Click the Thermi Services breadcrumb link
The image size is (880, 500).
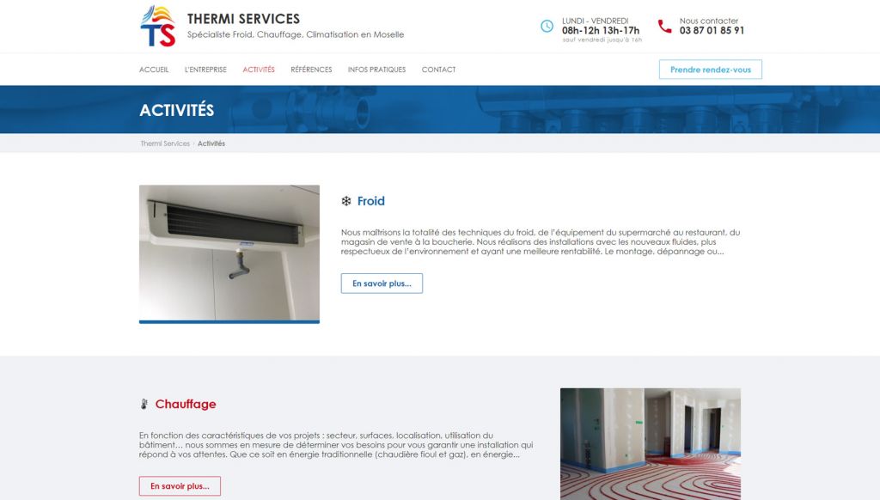point(165,143)
